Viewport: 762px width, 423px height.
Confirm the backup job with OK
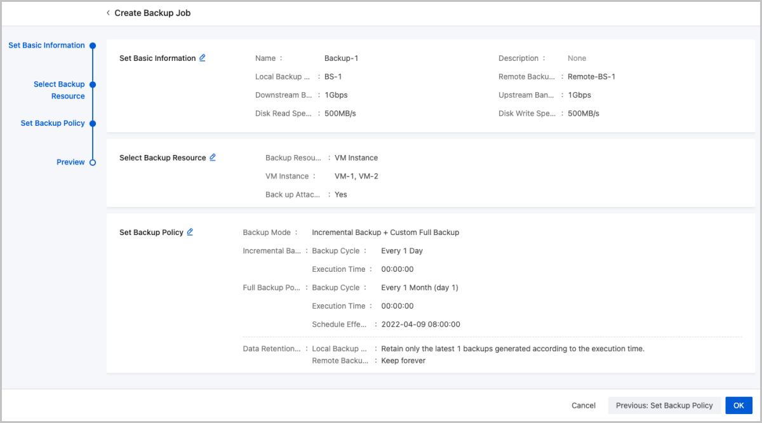[x=739, y=405]
